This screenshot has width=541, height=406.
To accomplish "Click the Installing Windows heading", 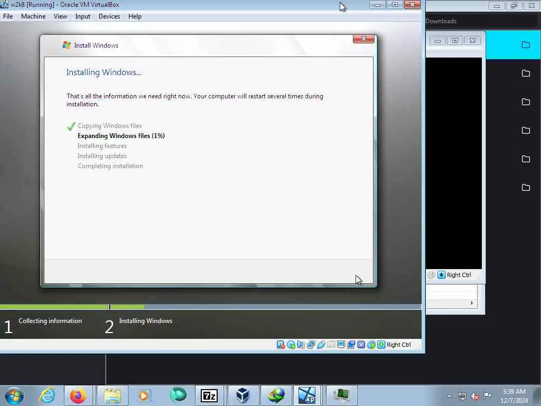I will 104,72.
